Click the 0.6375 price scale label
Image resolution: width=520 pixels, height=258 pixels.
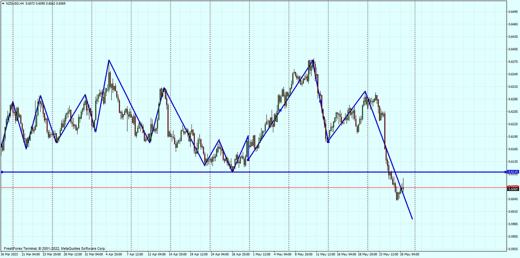click(513, 62)
